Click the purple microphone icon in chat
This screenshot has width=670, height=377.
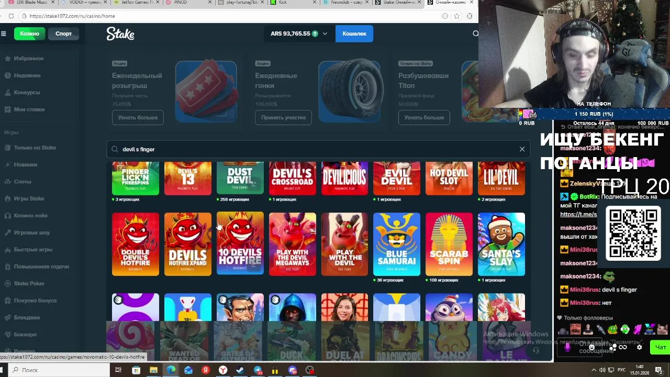pyautogui.click(x=568, y=347)
